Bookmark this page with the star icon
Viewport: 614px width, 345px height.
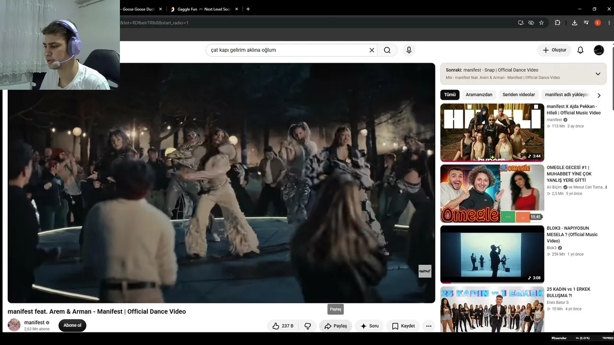pos(542,23)
